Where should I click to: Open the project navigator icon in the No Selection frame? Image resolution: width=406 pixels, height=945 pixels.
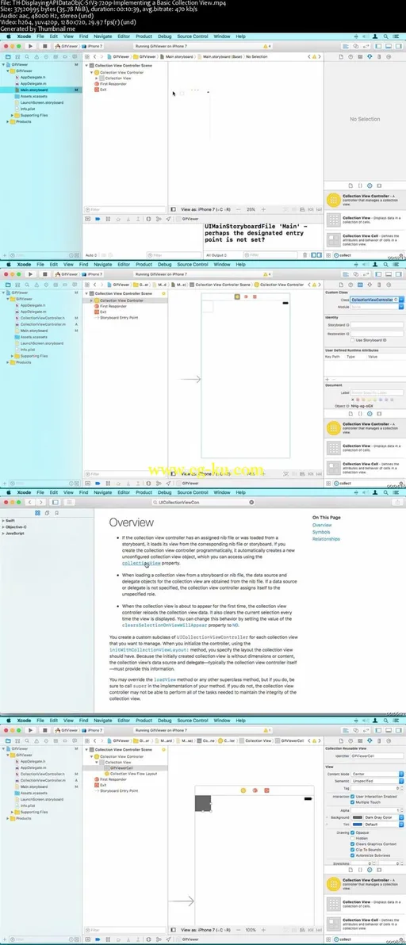pyautogui.click(x=7, y=56)
